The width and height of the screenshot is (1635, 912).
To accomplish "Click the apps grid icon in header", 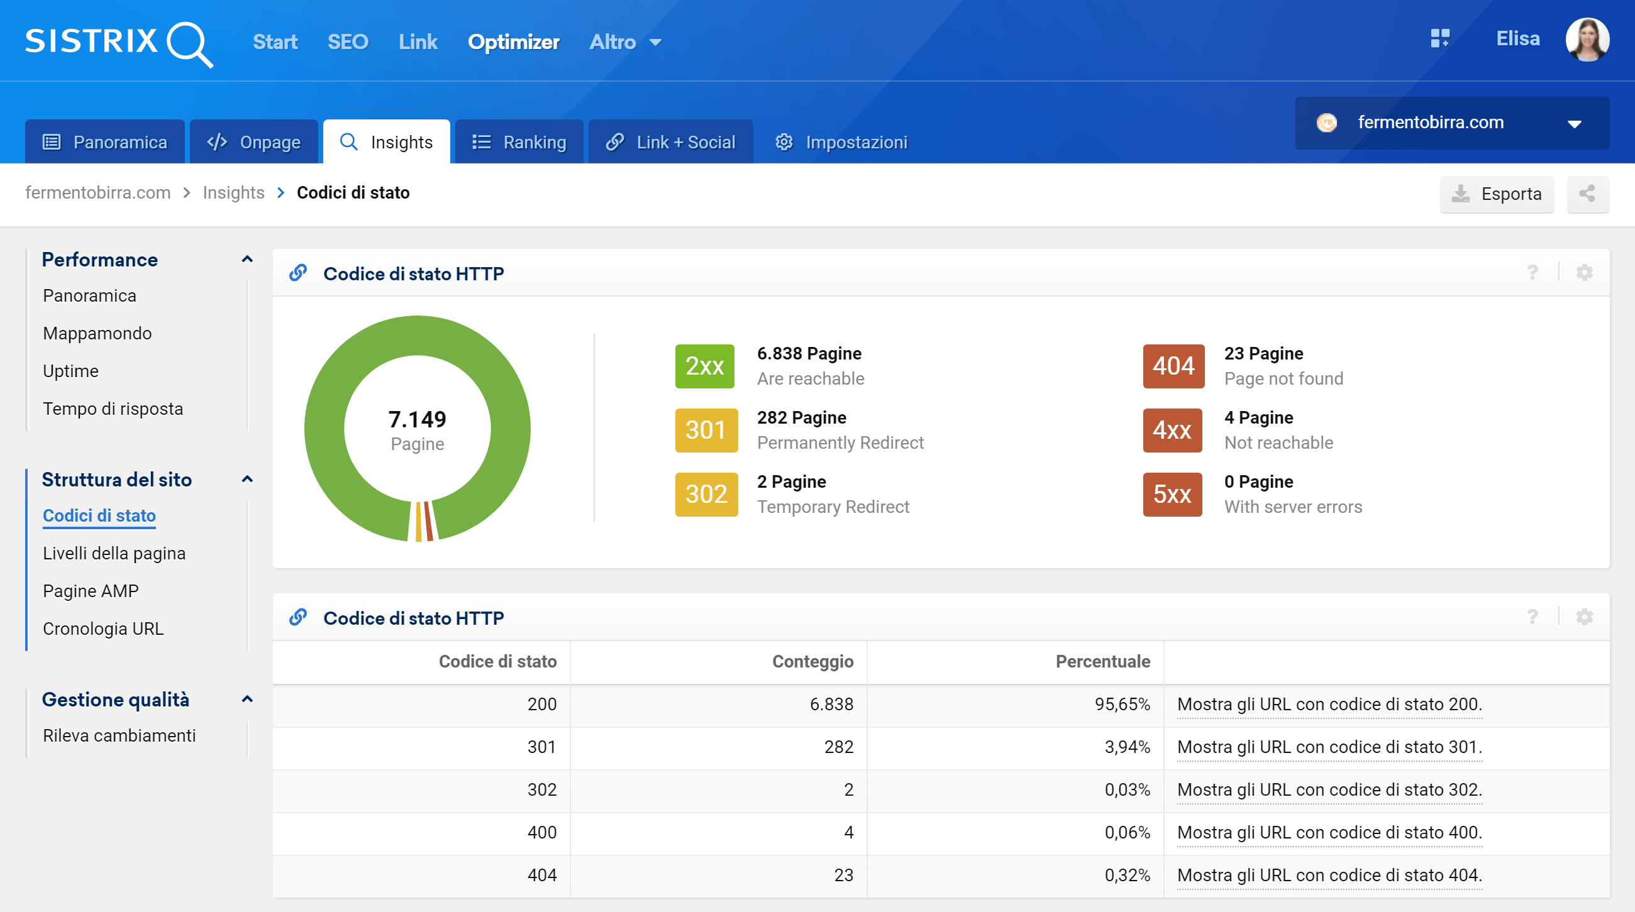I will (1439, 39).
